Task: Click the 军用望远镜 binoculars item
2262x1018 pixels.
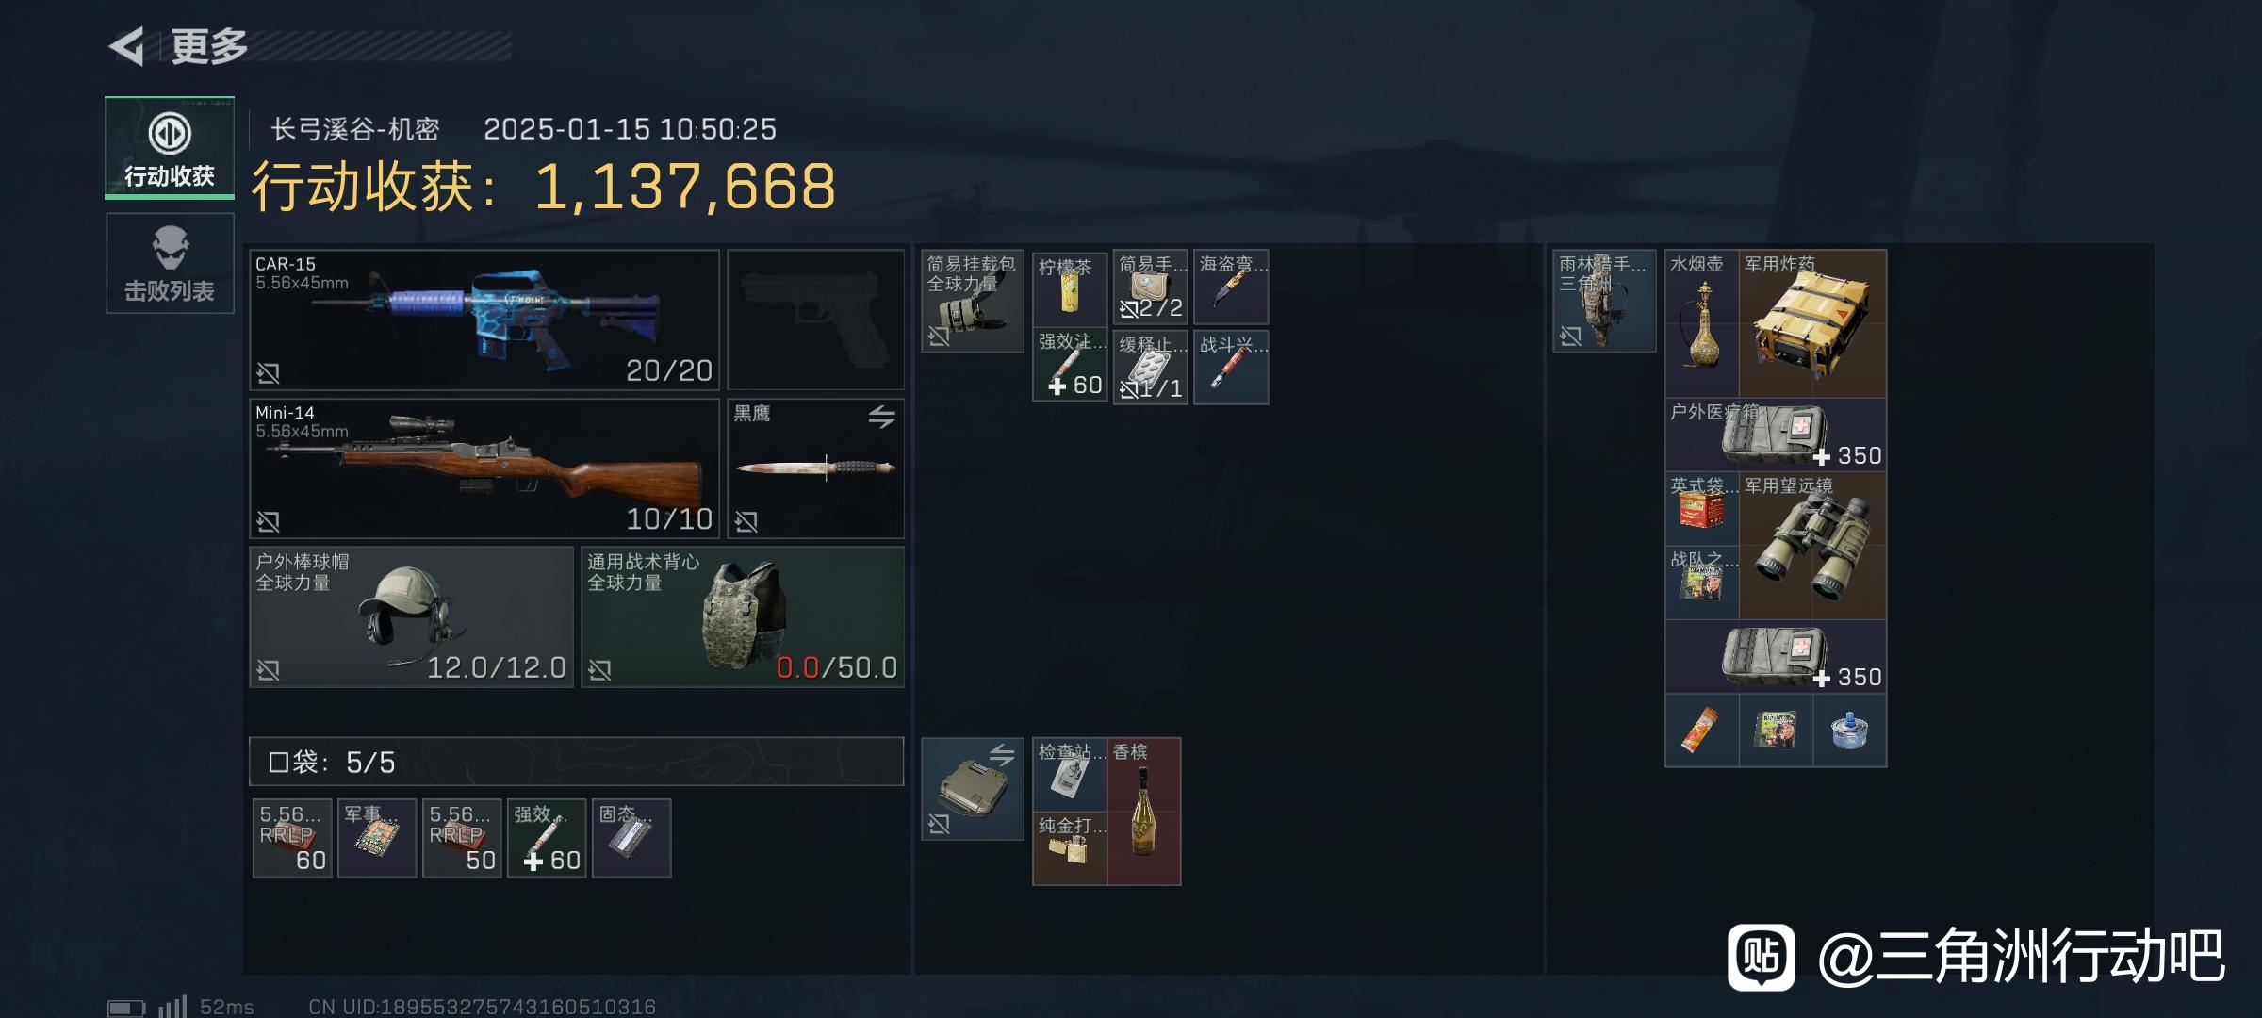Action: pyautogui.click(x=1812, y=546)
